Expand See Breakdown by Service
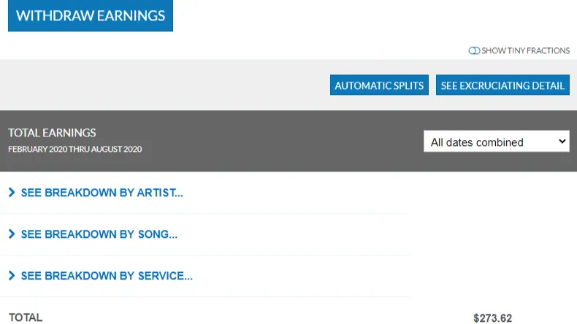 point(107,276)
